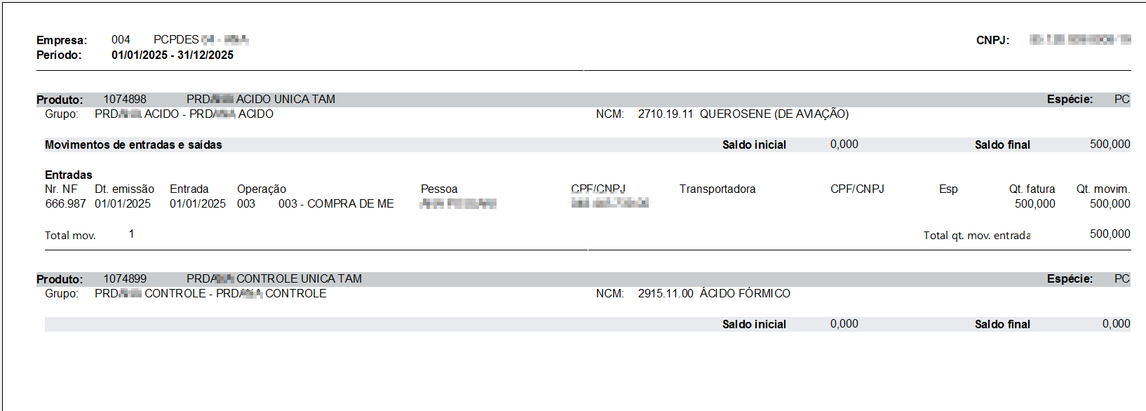1146x411 pixels.
Task: Click the Dt. emissão column header
Action: pos(124,189)
